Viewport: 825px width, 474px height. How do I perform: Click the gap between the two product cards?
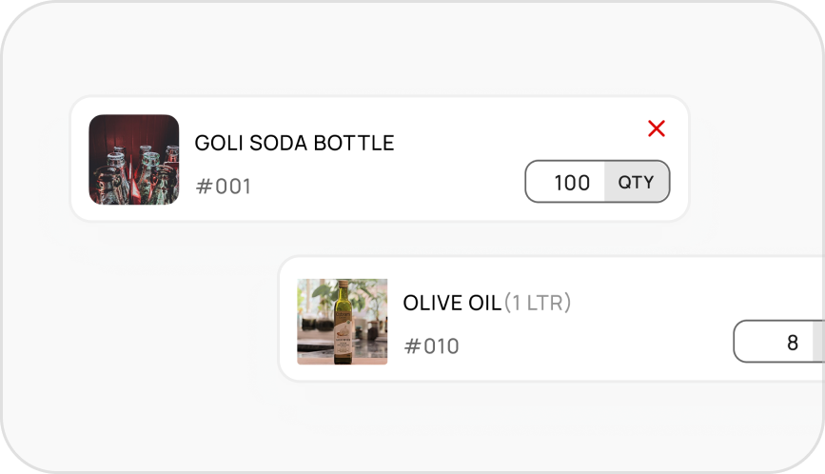click(476, 239)
